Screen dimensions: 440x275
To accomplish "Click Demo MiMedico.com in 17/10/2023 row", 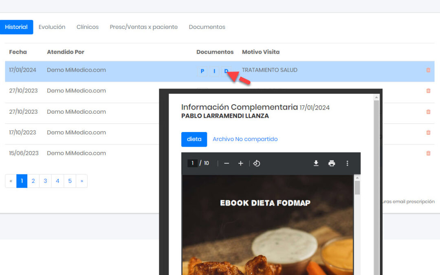I will 76,132.
